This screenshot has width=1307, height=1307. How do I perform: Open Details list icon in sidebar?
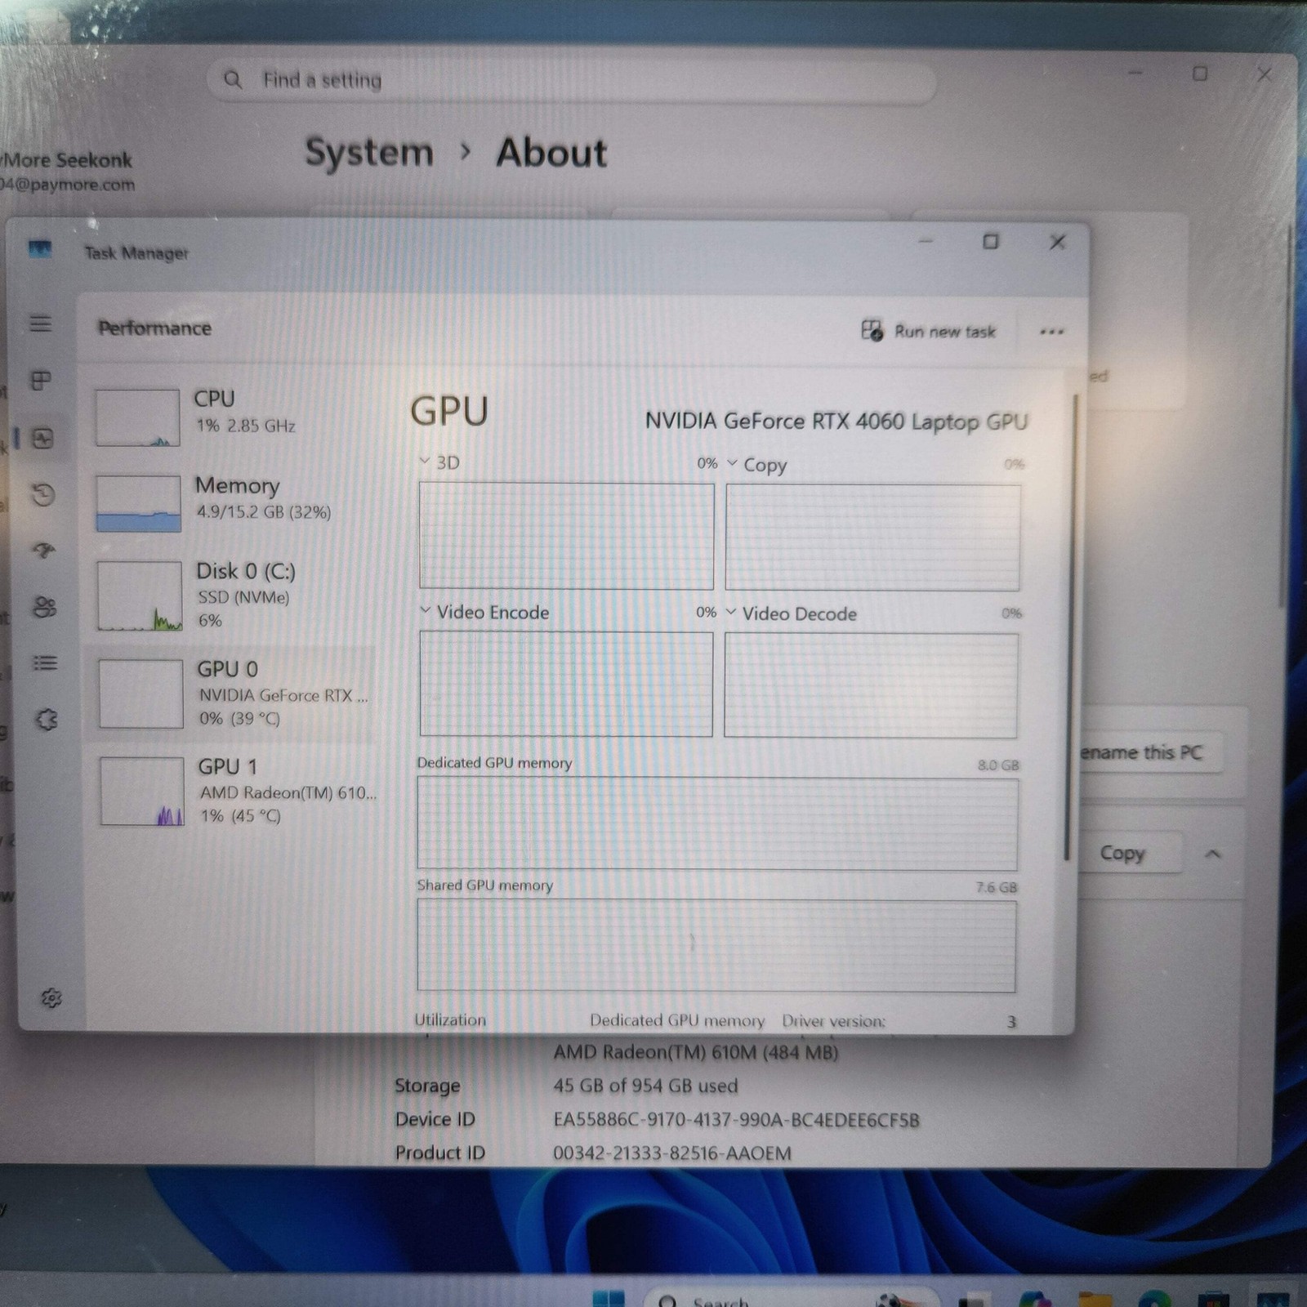(x=45, y=662)
